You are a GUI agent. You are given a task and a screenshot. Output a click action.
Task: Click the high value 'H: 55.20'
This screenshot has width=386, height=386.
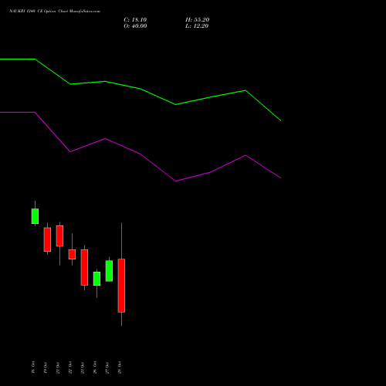tap(197, 20)
